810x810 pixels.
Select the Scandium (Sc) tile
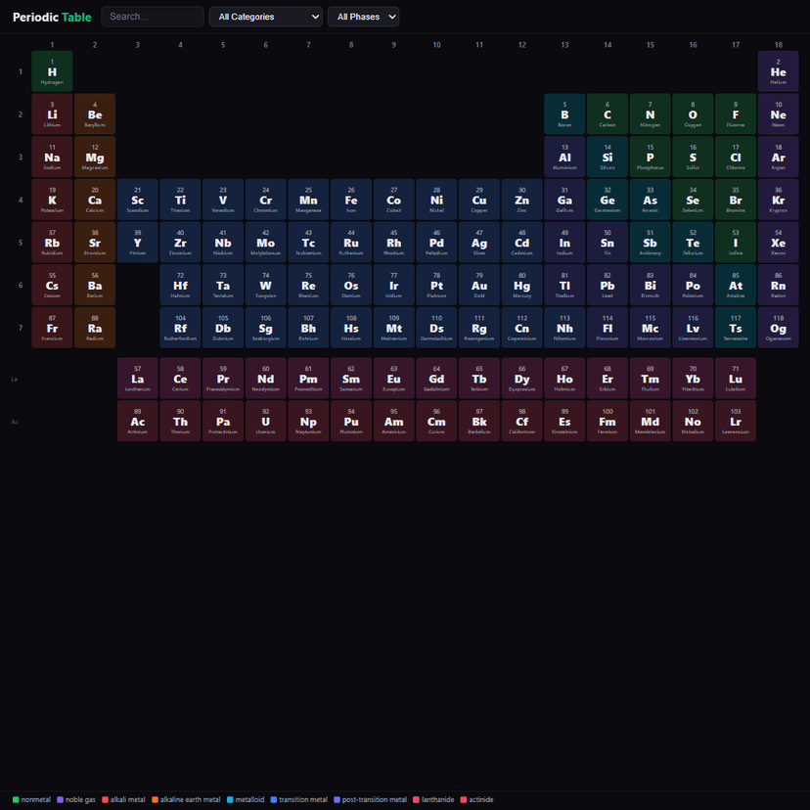point(137,200)
